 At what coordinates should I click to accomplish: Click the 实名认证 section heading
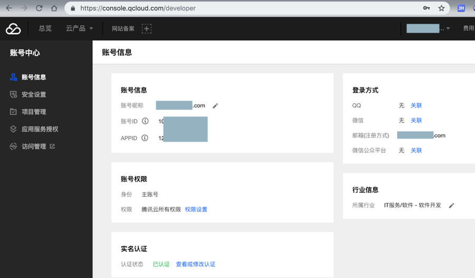134,249
